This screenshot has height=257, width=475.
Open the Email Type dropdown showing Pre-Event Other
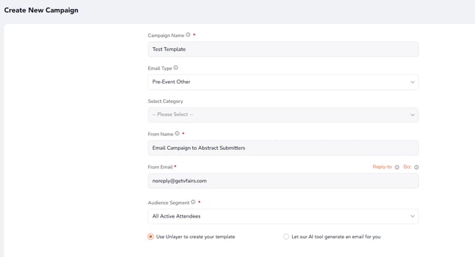pyautogui.click(x=283, y=82)
